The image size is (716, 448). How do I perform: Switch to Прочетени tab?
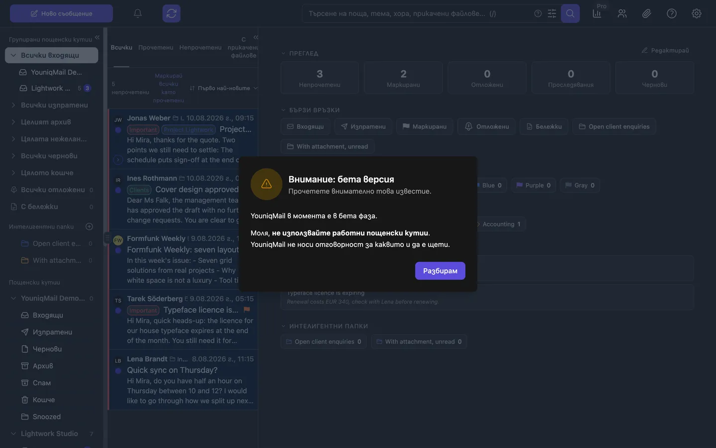pyautogui.click(x=156, y=47)
